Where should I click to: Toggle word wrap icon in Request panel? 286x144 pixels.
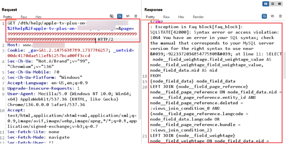120,16
